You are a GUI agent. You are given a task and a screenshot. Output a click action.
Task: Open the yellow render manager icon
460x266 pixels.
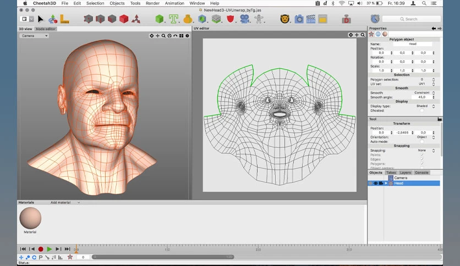[x=322, y=19]
